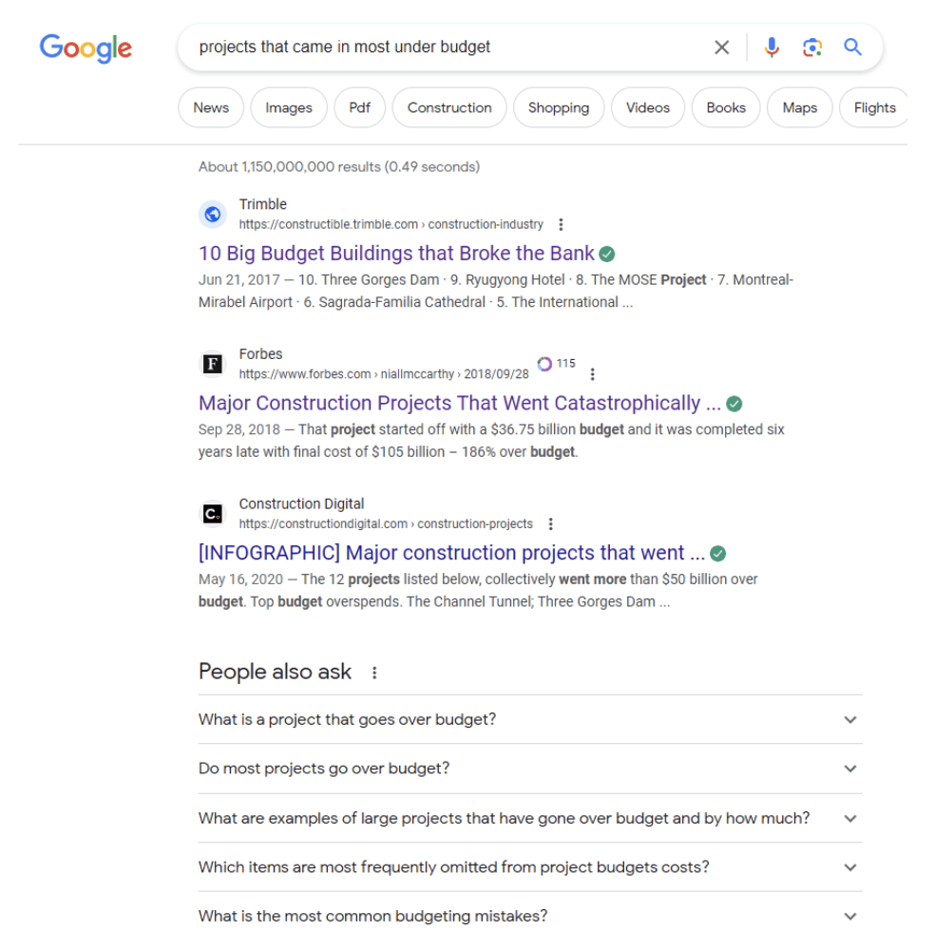Click the Forbes favicon icon
Screen dimensions: 934x950
(x=213, y=364)
